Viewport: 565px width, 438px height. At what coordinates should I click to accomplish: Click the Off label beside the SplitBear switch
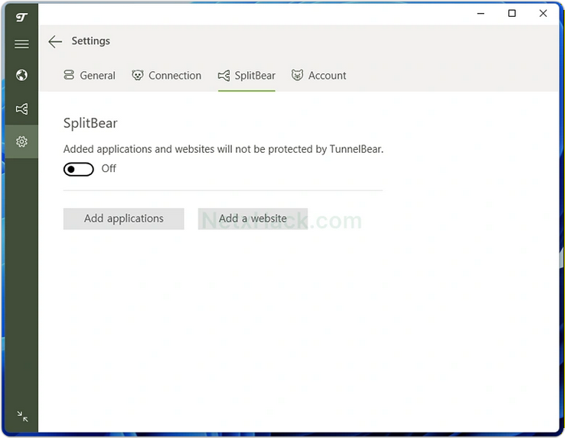(x=109, y=169)
